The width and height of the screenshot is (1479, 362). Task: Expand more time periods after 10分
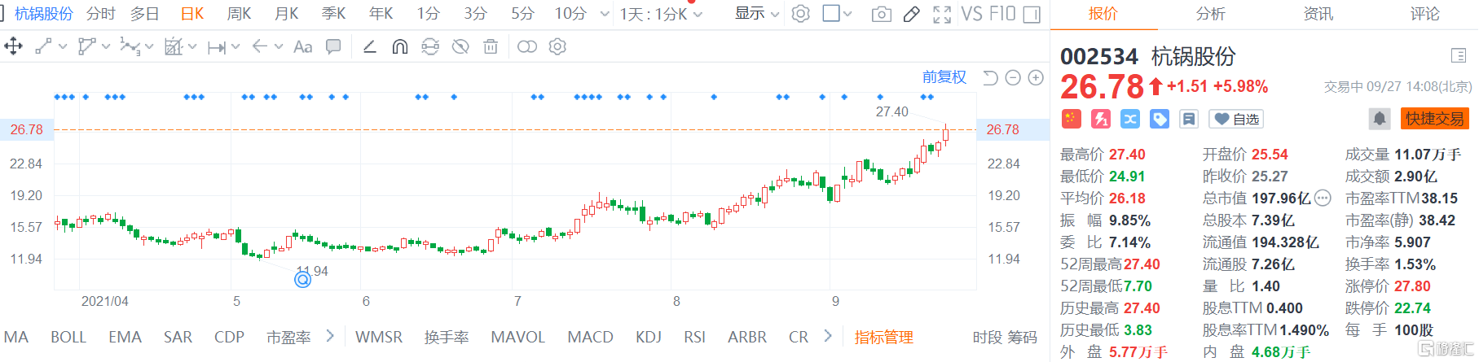pos(604,14)
